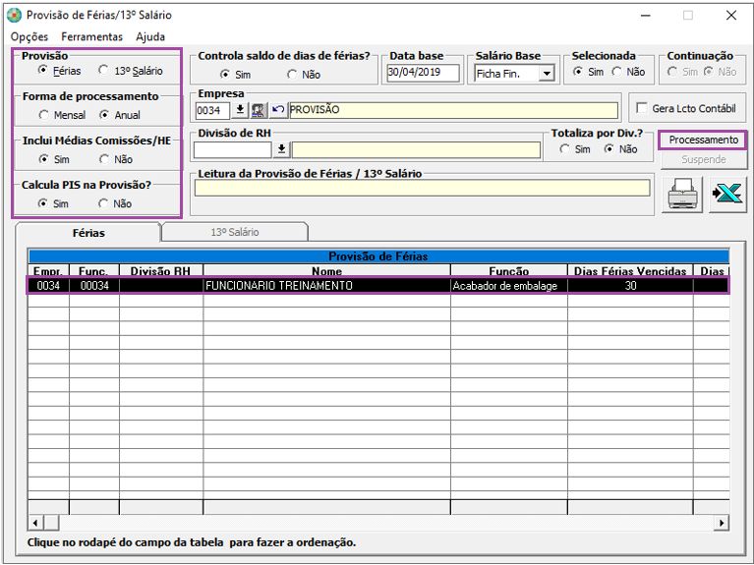Click the Func. column header
The width and height of the screenshot is (754, 565).
[x=94, y=271]
